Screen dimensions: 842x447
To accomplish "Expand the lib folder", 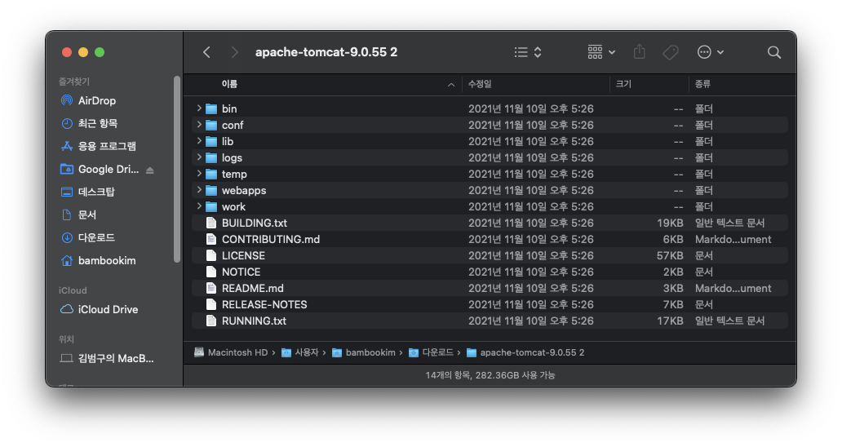I will pyautogui.click(x=199, y=141).
